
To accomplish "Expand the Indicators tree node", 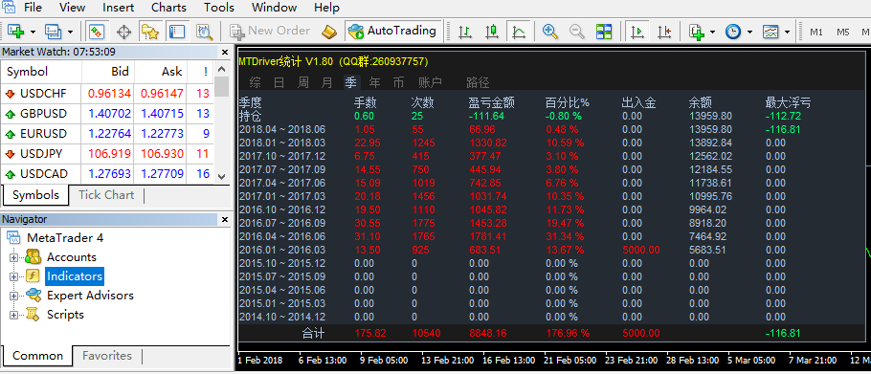I will pyautogui.click(x=14, y=276).
